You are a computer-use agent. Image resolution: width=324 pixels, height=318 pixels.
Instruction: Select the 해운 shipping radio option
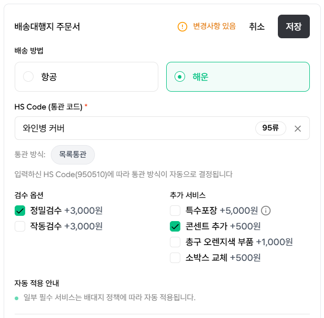click(x=180, y=77)
